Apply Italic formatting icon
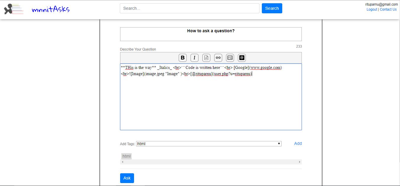Screen dimensions: 400x186 click(194, 58)
